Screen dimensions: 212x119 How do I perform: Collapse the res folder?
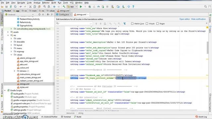coord(8,35)
